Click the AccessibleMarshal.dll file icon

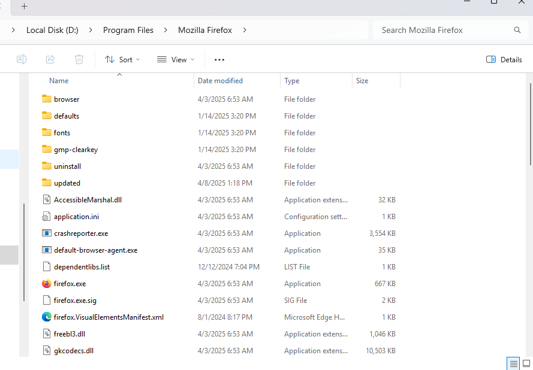coord(47,199)
